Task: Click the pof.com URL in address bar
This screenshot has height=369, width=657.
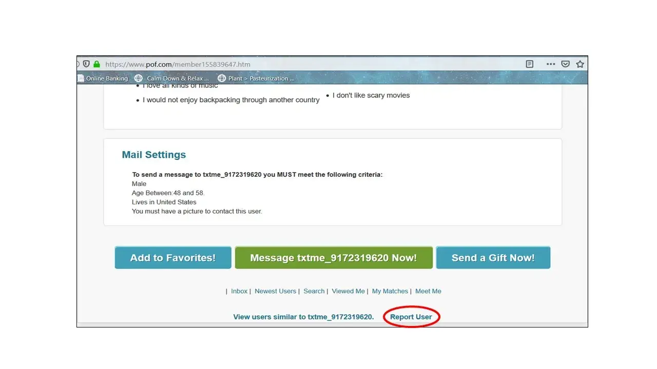Action: tap(178, 64)
